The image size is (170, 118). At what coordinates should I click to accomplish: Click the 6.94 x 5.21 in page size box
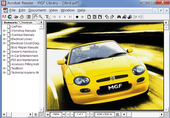coord(105,114)
